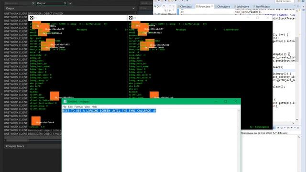Click the P1 game window icon

(x=32, y=18)
